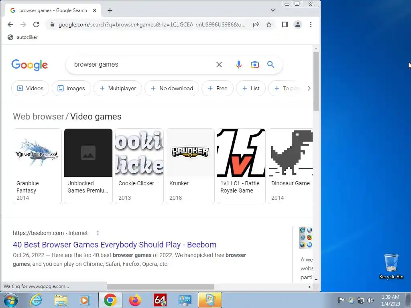Go back to the previous page
Screen dimensions: 411x308
pos(10,24)
